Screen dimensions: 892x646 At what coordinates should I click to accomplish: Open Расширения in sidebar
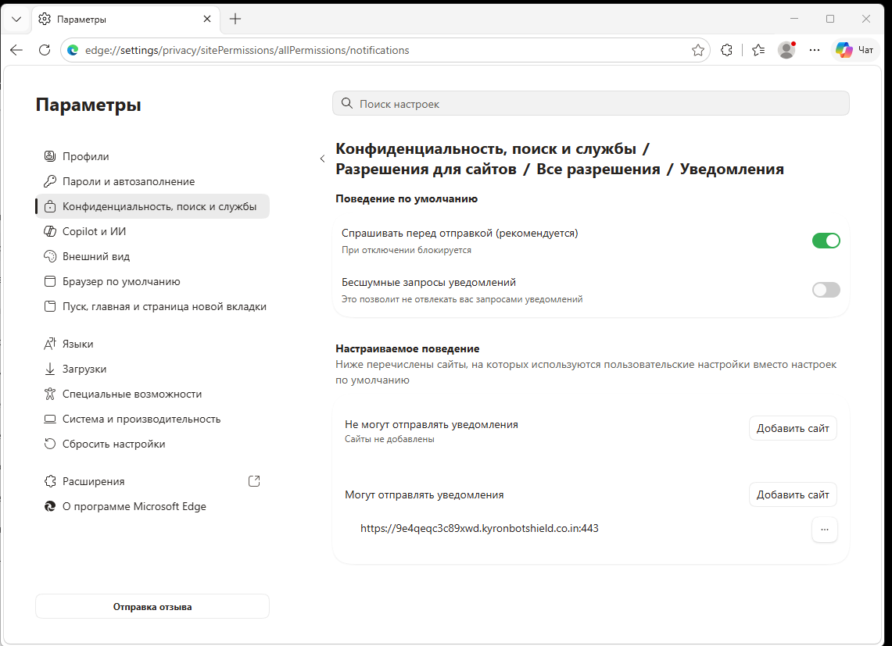pos(152,482)
